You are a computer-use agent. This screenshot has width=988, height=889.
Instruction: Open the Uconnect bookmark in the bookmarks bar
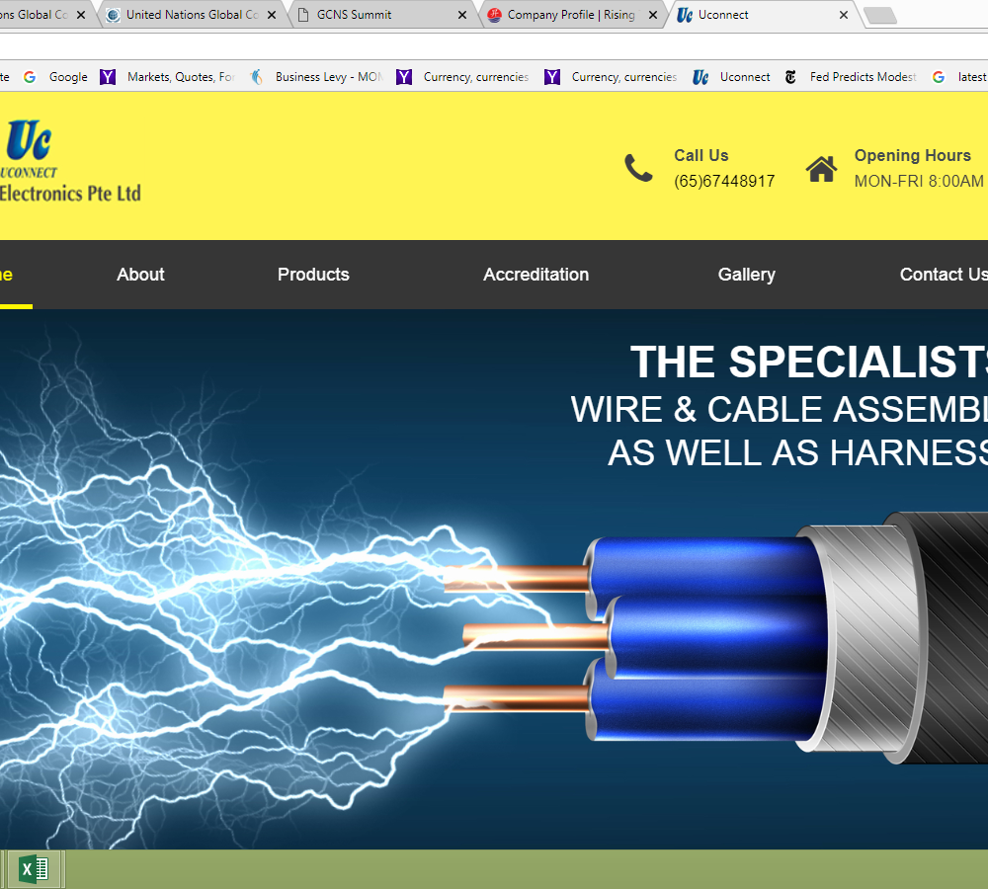pyautogui.click(x=731, y=77)
